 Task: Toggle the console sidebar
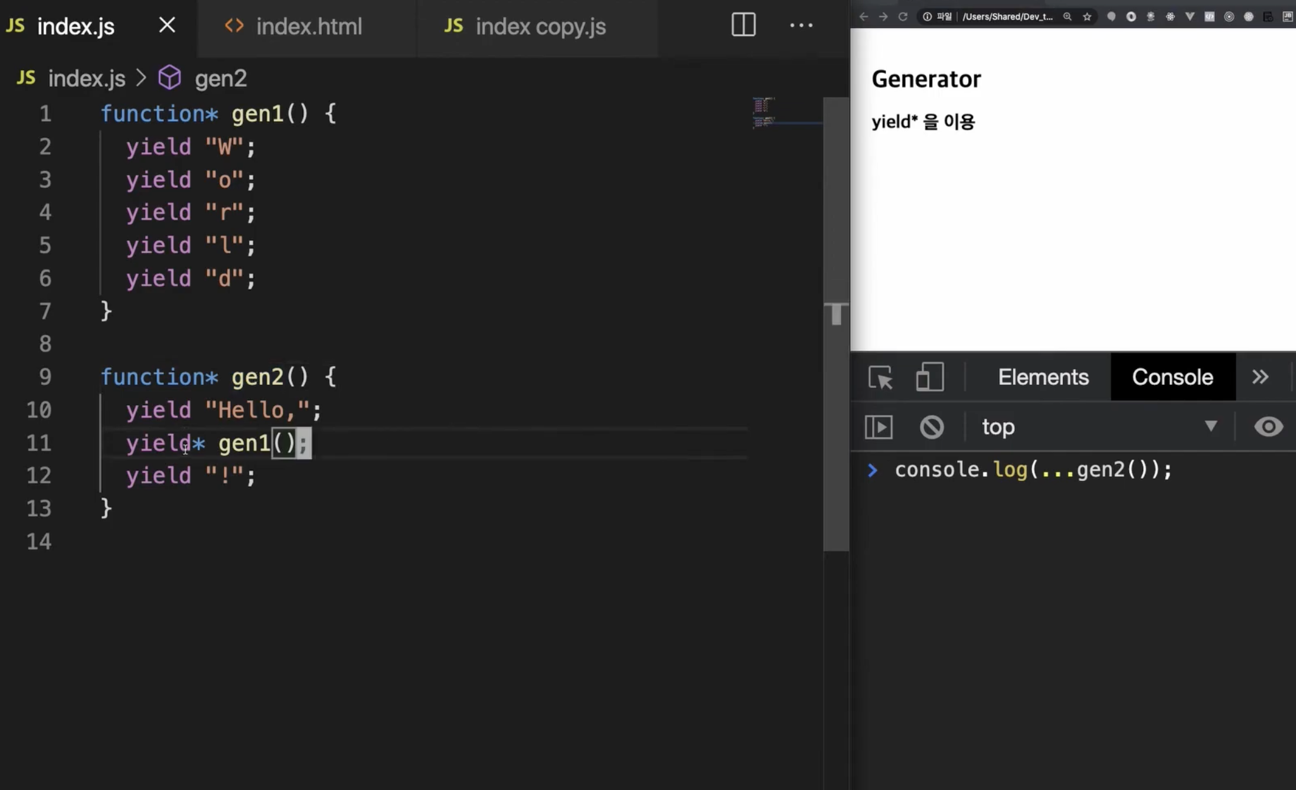pos(879,427)
